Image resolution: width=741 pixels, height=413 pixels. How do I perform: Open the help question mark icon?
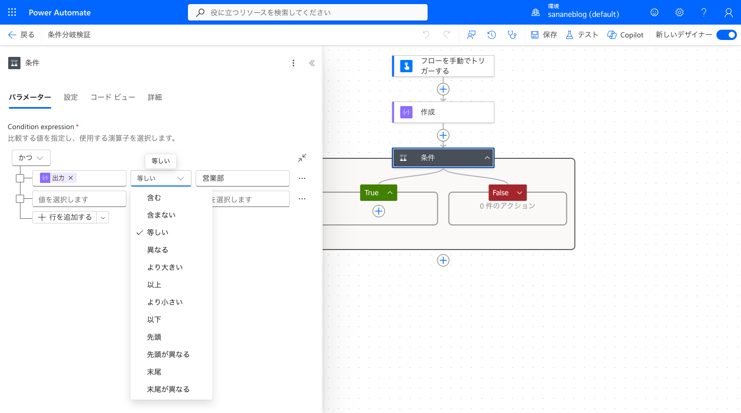704,12
